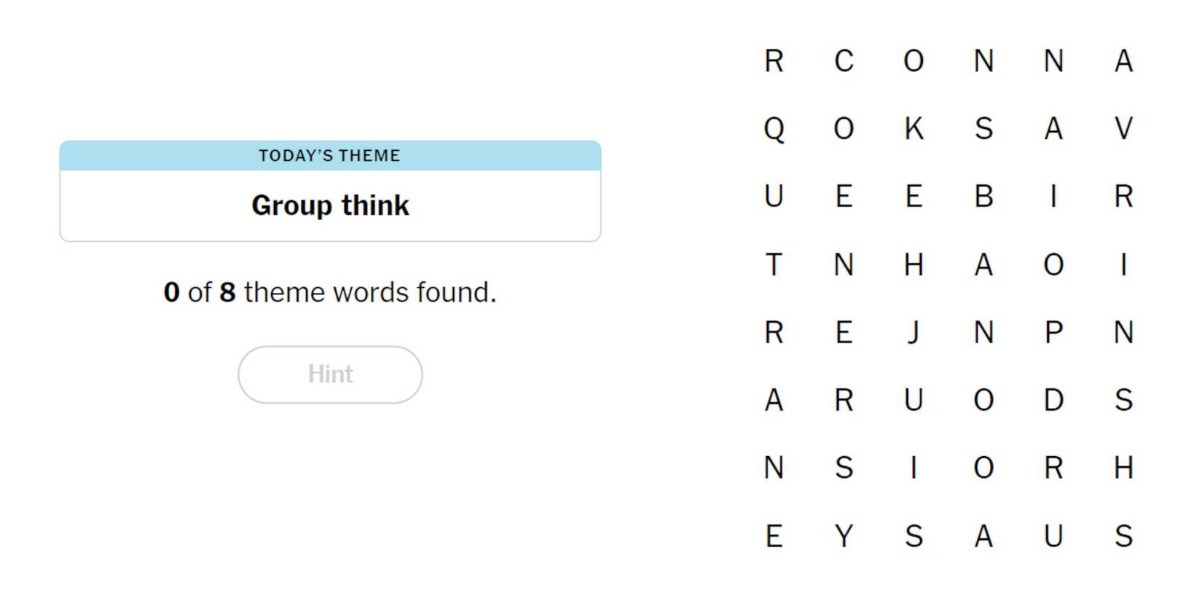Choose the letter J tile
The width and height of the screenshot is (1202, 601).
click(914, 333)
